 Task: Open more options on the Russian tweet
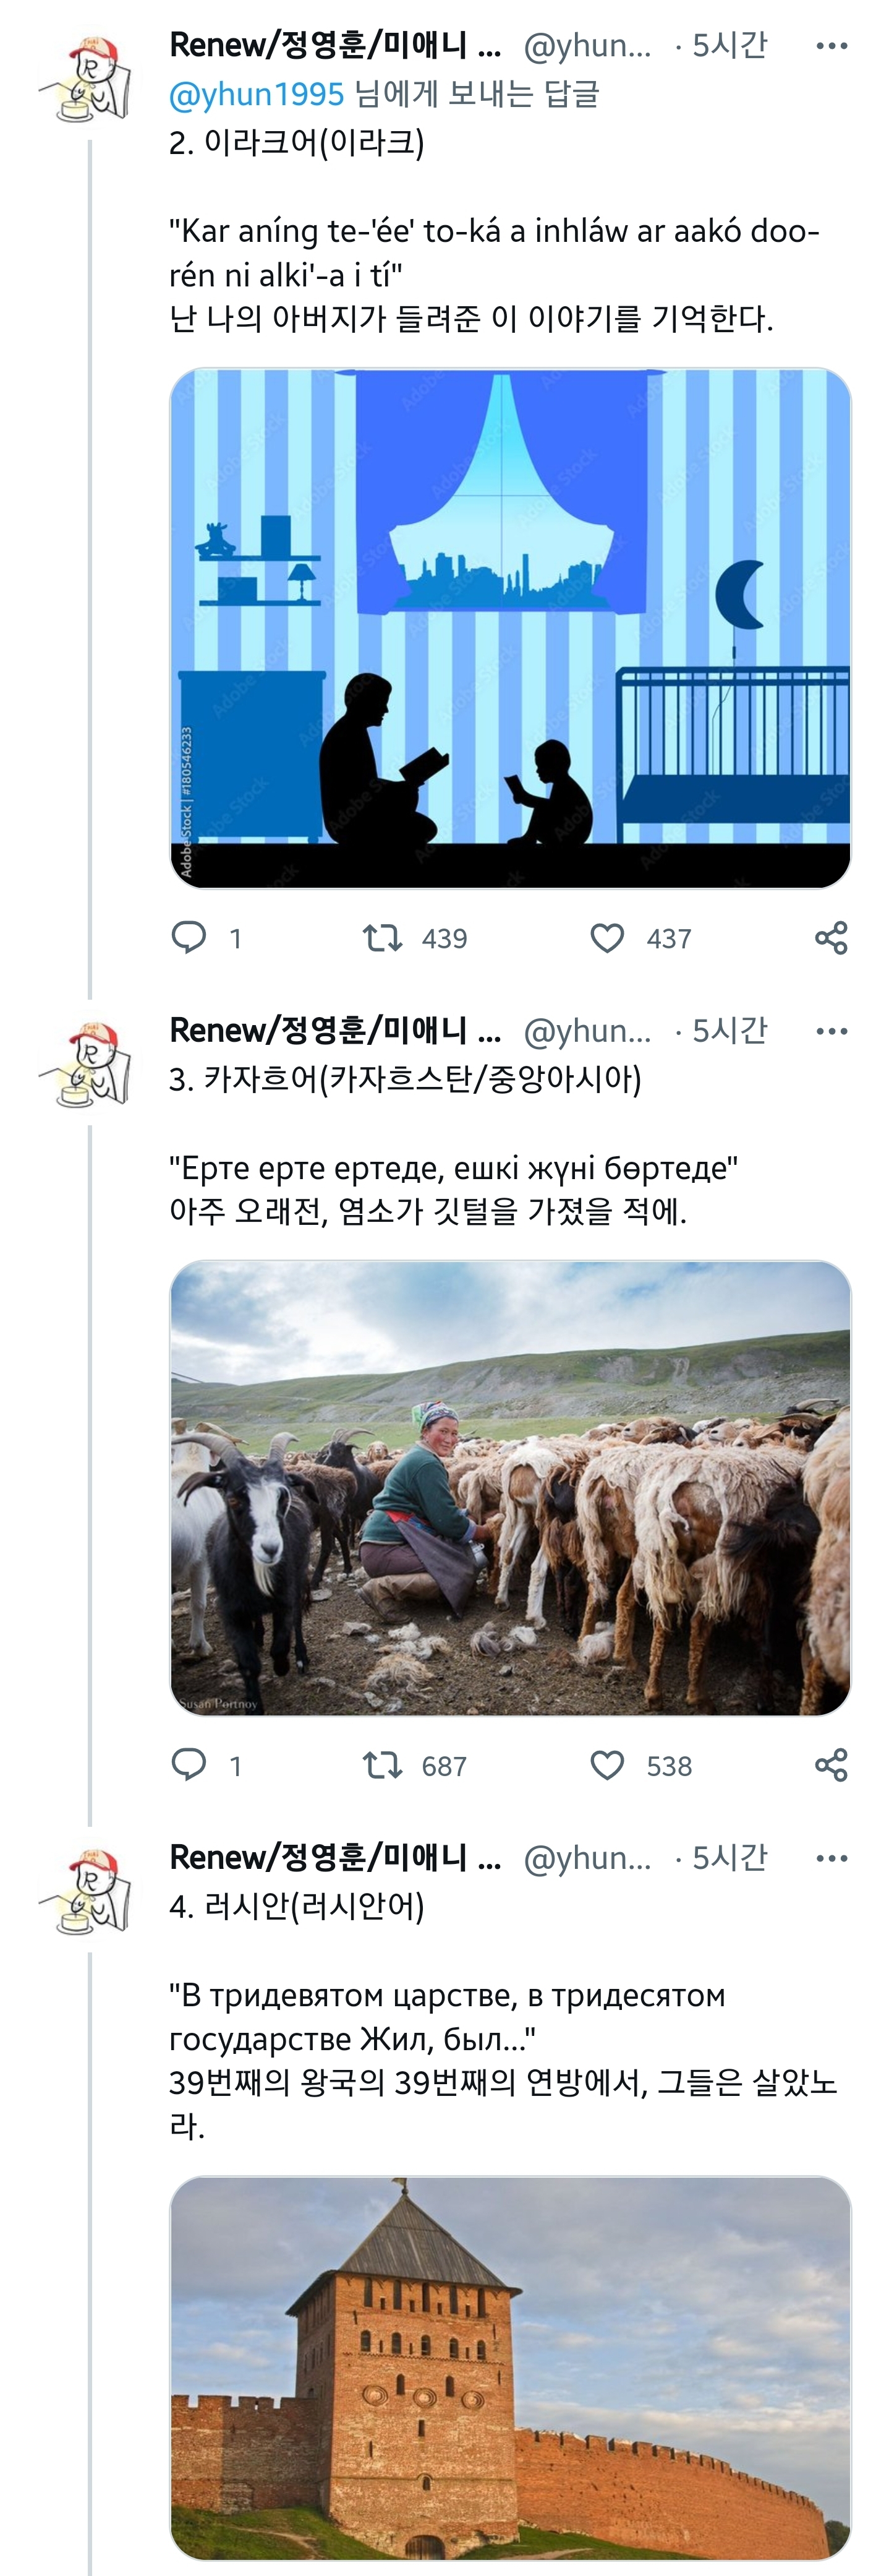[831, 1858]
